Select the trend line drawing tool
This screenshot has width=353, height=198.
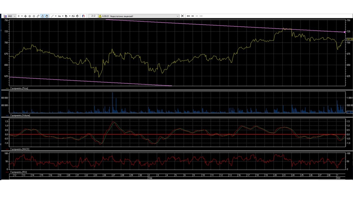click(x=52, y=16)
